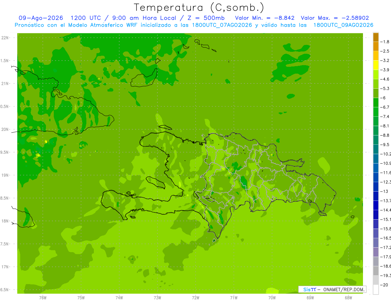Select the '-6' colorbar label
Viewport: 391px width, 302px height.
tap(383, 98)
